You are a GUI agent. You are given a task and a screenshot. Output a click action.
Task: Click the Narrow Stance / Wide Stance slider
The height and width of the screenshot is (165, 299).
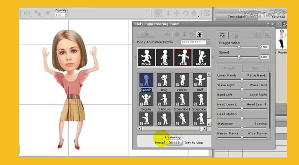(x=242, y=137)
